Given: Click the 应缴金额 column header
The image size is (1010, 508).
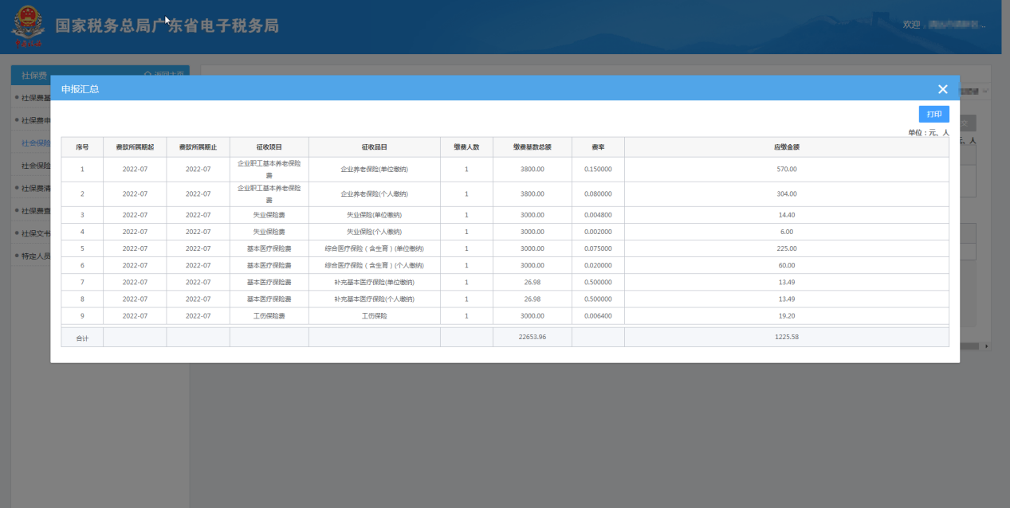Looking at the screenshot, I should pyautogui.click(x=786, y=147).
